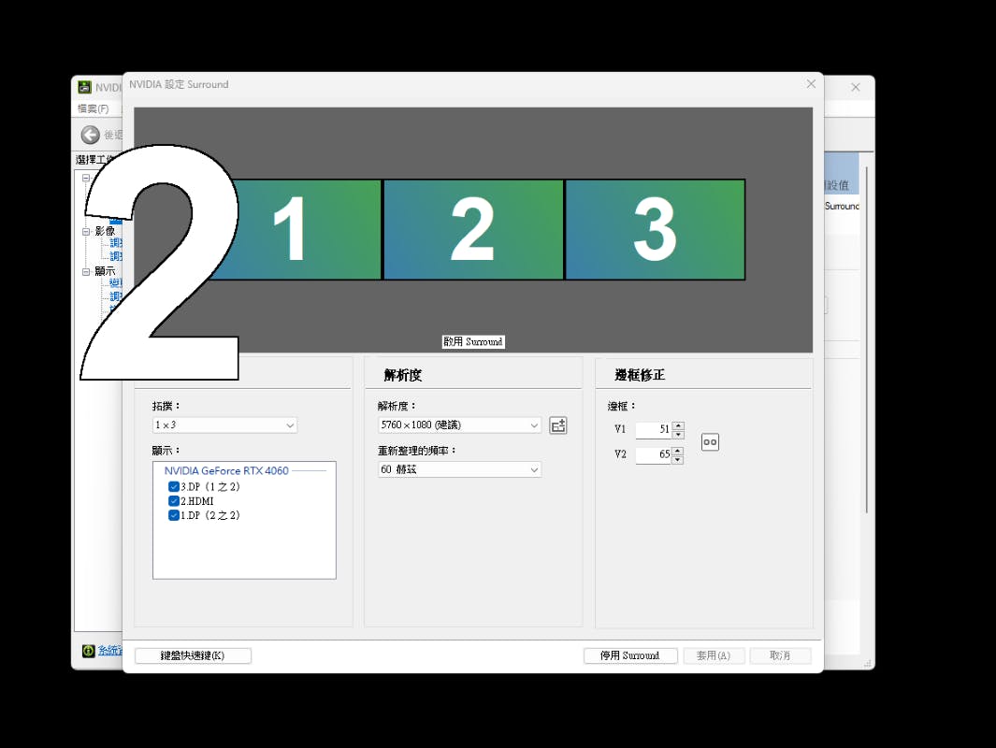Screen dimensions: 996x748
Task: Open the 5760 x 1080 resolution dropdown
Action: click(459, 424)
